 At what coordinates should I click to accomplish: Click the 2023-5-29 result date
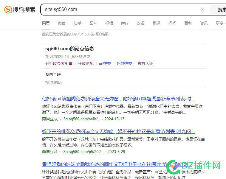(x=116, y=152)
